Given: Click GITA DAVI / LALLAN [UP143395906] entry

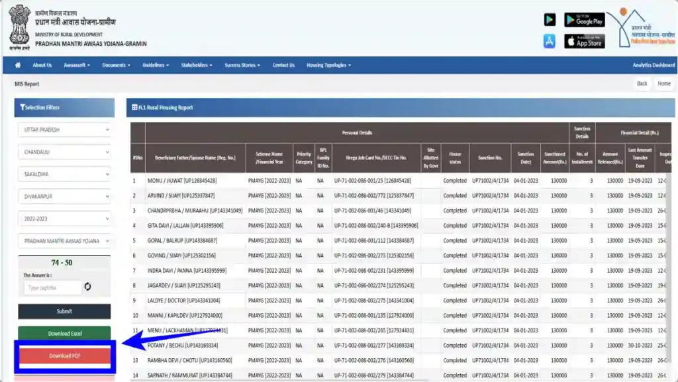Looking at the screenshot, I should pyautogui.click(x=185, y=226).
